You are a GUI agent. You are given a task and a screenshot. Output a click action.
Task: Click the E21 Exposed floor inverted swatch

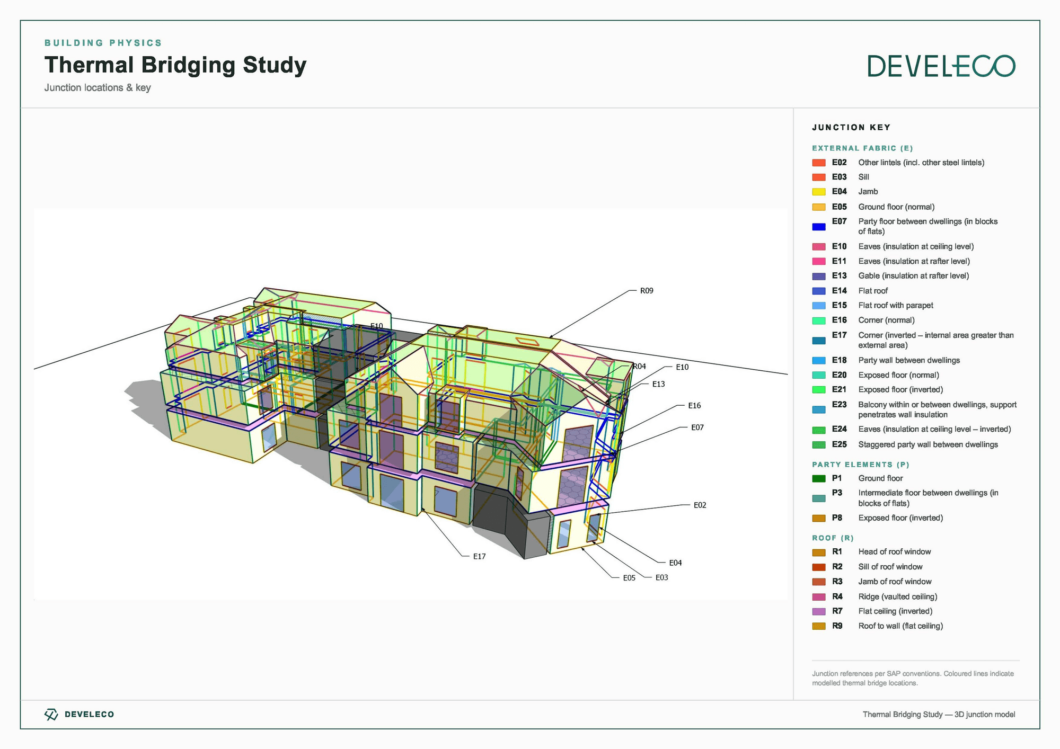point(819,390)
